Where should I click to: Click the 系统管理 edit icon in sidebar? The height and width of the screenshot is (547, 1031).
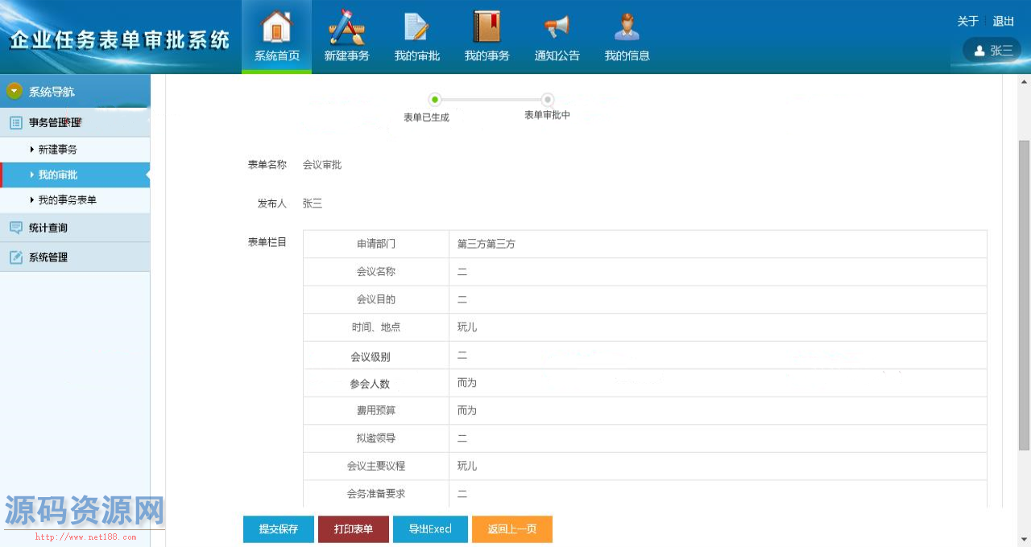tap(15, 257)
